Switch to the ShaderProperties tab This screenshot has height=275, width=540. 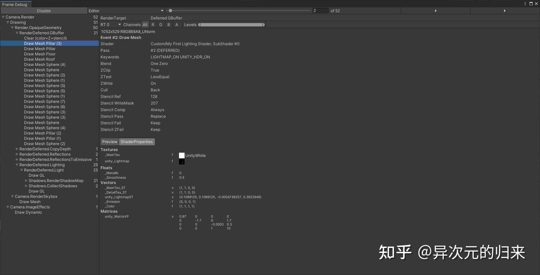136,141
